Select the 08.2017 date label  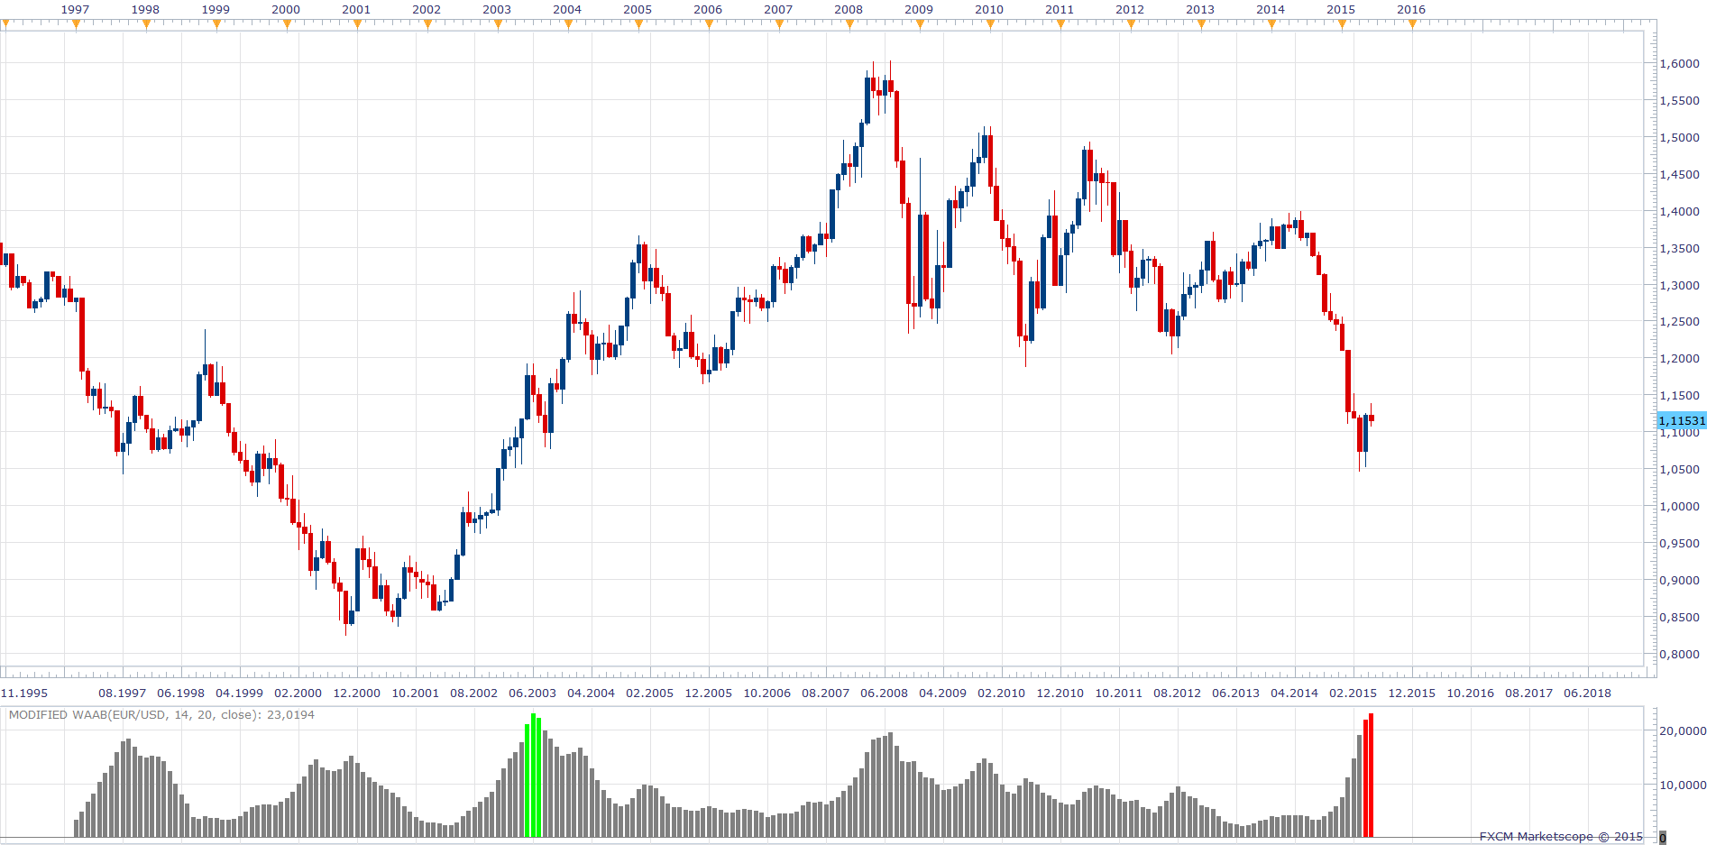[1529, 693]
